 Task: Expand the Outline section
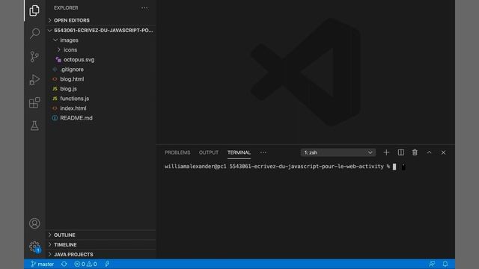click(101, 235)
